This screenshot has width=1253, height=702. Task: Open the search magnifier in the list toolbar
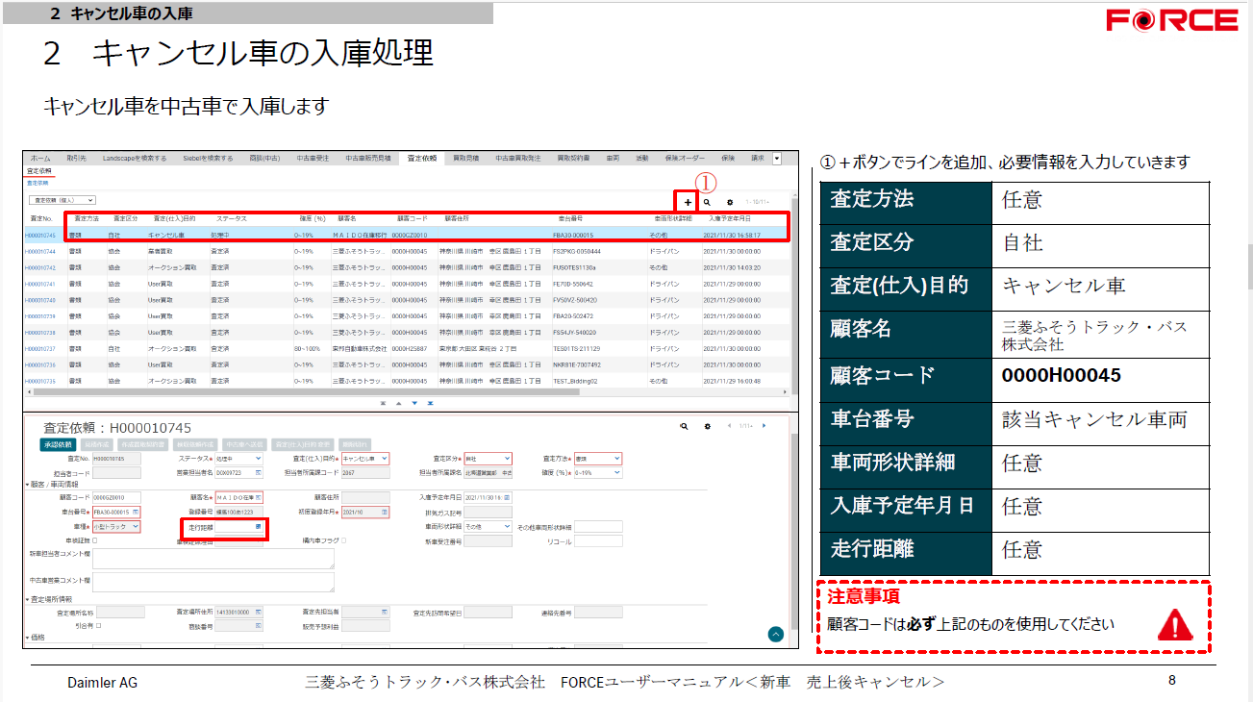point(707,202)
